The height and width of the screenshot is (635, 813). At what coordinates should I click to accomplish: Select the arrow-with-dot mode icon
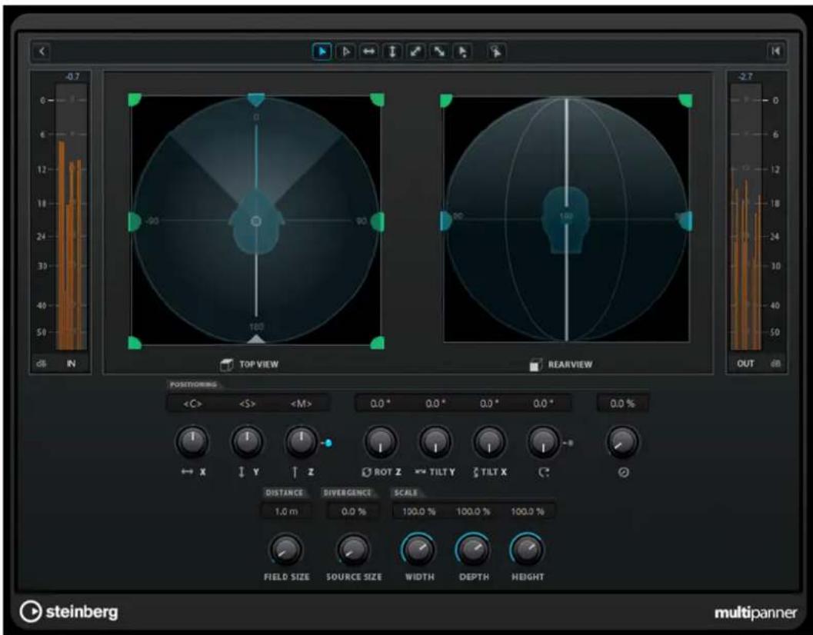462,52
